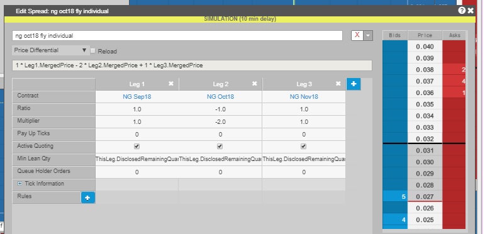
Task: Remove Leg 3 with its X icon
Action: [338, 84]
